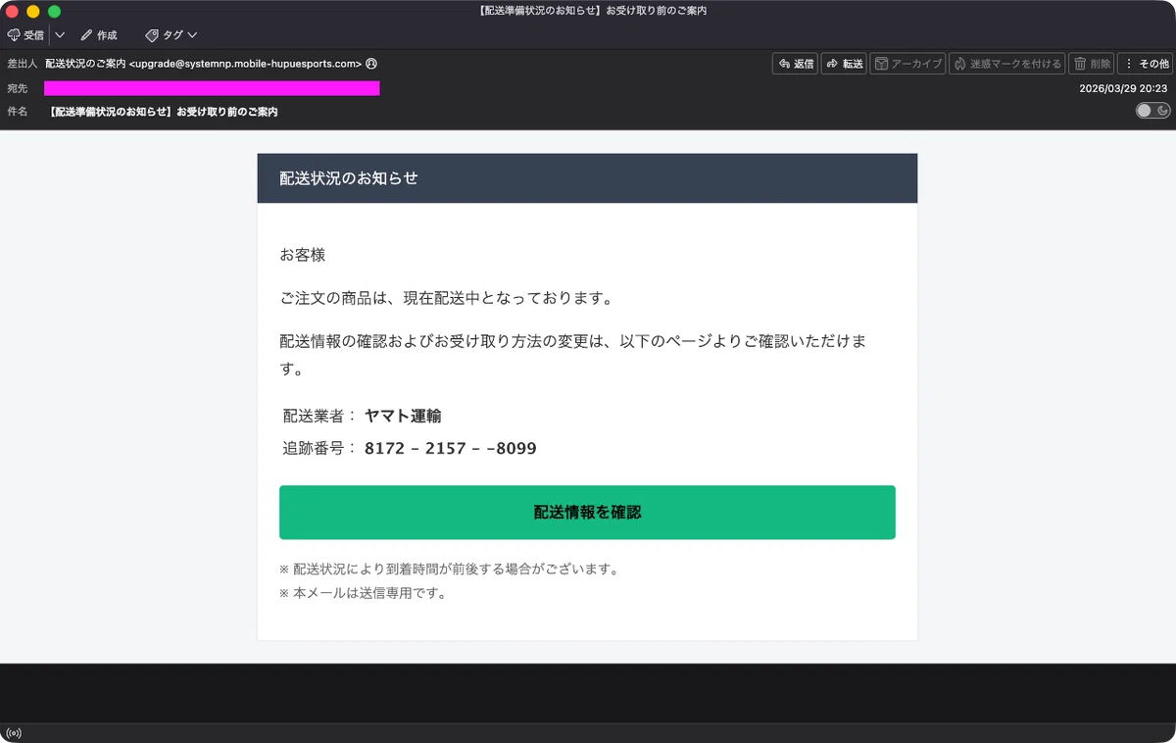The image size is (1176, 743).
Task: Click the contact icon next to sender address
Action: (x=371, y=64)
